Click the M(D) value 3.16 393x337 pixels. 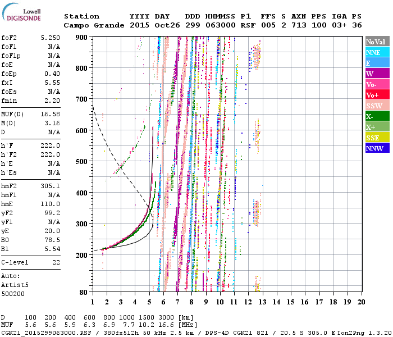(52, 124)
